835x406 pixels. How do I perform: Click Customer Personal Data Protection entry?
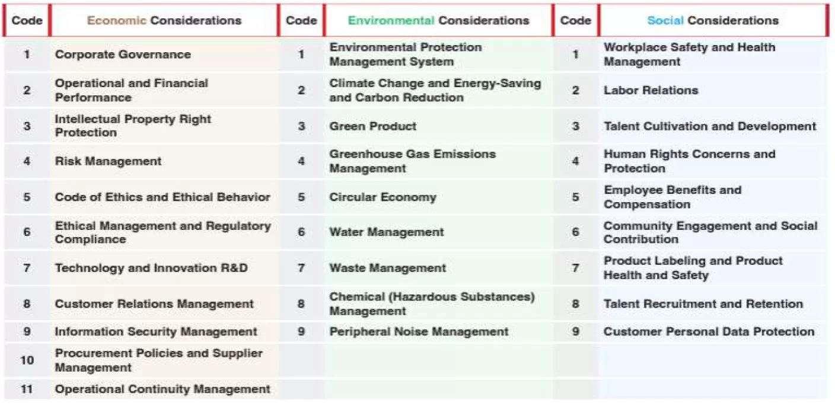[709, 332]
